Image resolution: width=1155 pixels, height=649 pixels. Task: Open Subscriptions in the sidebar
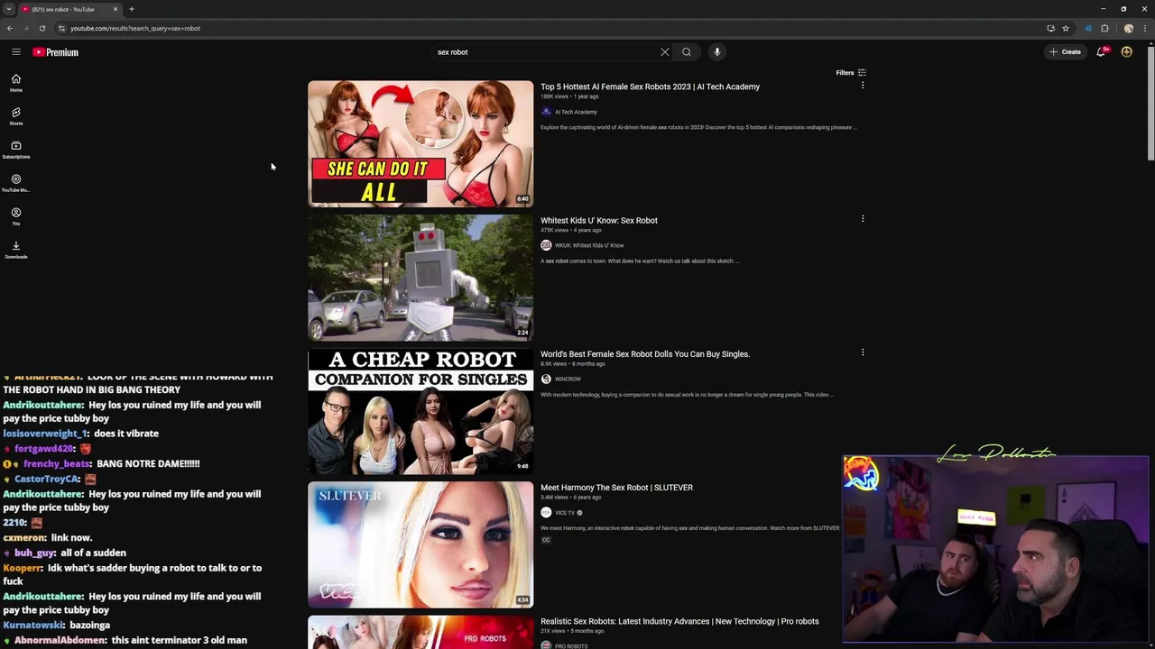click(x=16, y=150)
